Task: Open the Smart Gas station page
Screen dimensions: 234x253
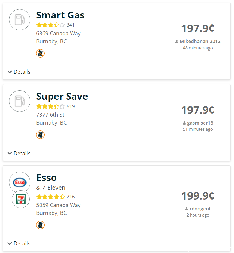Action: pos(60,15)
